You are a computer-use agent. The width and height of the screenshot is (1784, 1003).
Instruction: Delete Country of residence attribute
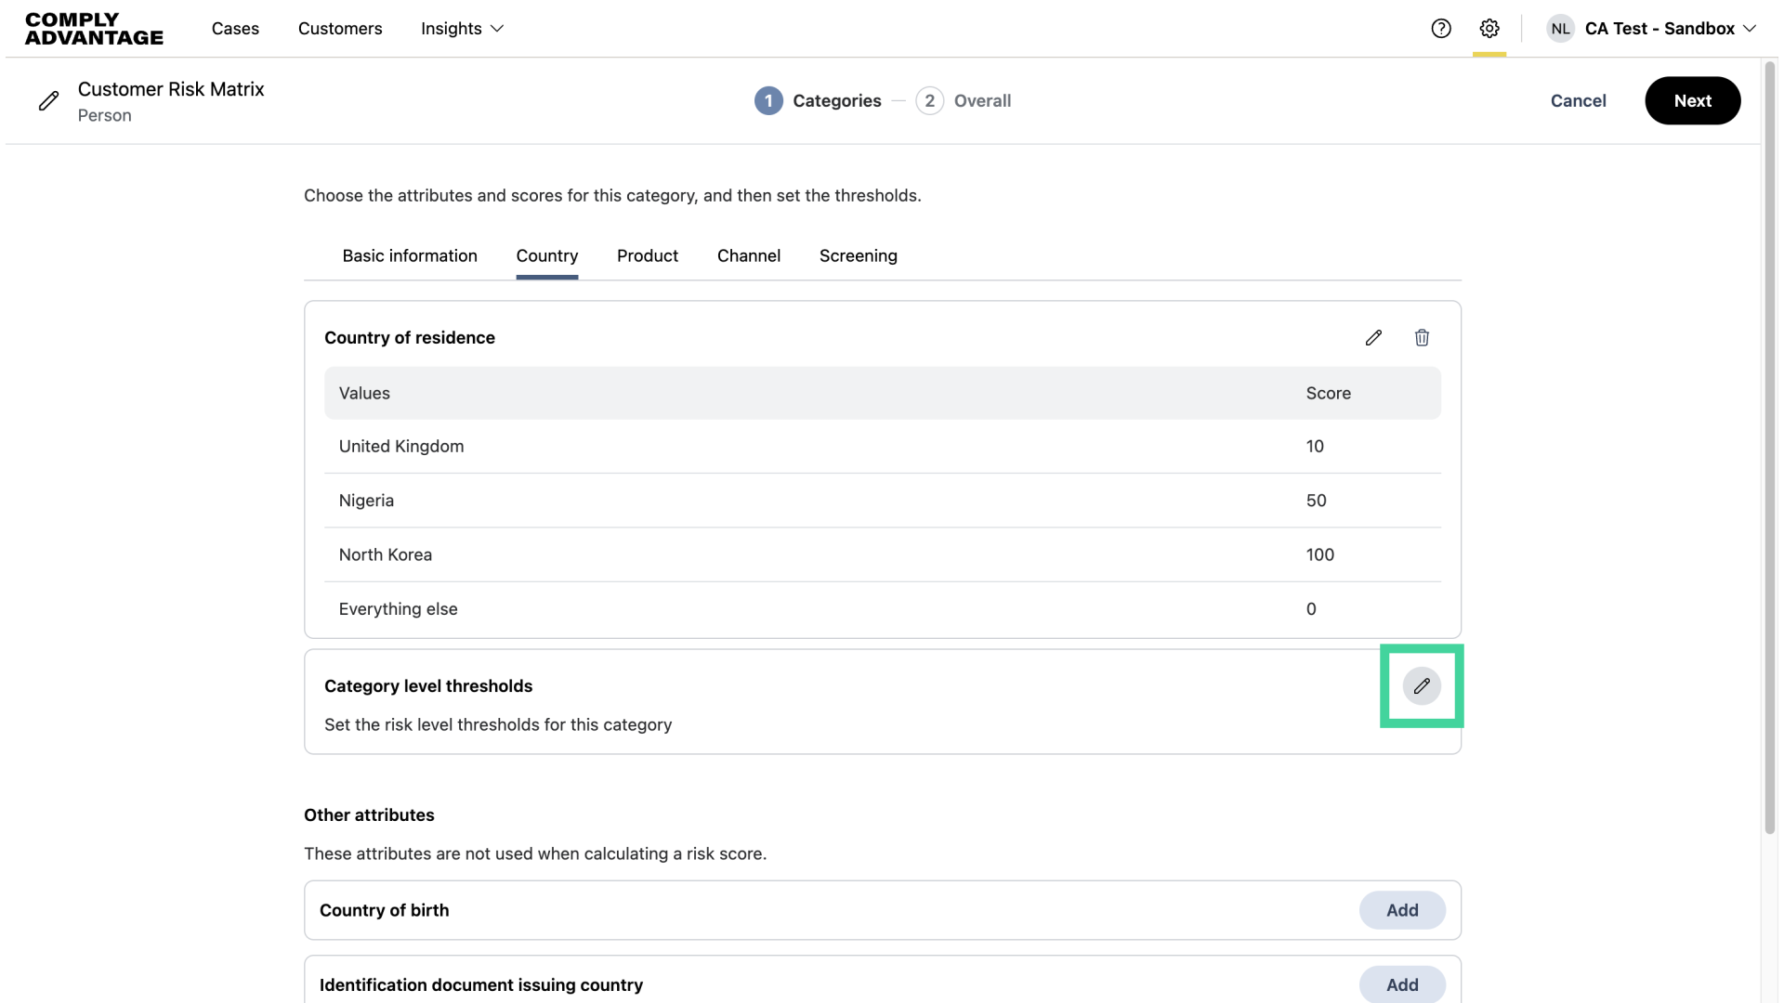[x=1422, y=337]
